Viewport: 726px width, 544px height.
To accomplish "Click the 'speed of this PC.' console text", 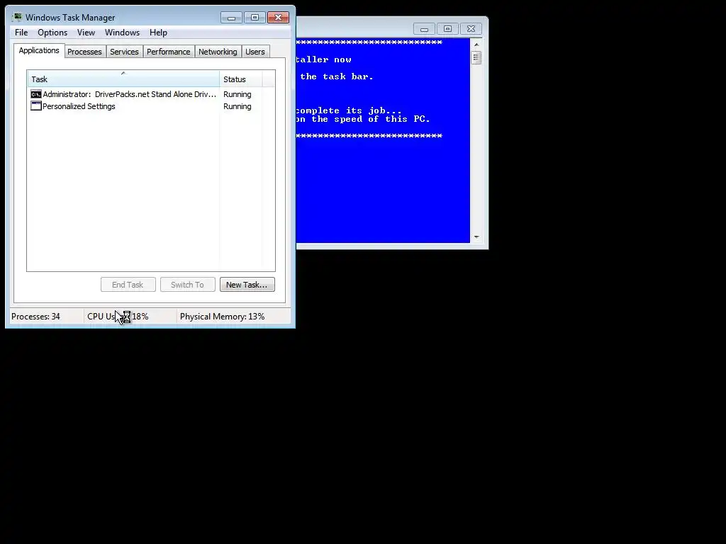I will pos(382,119).
